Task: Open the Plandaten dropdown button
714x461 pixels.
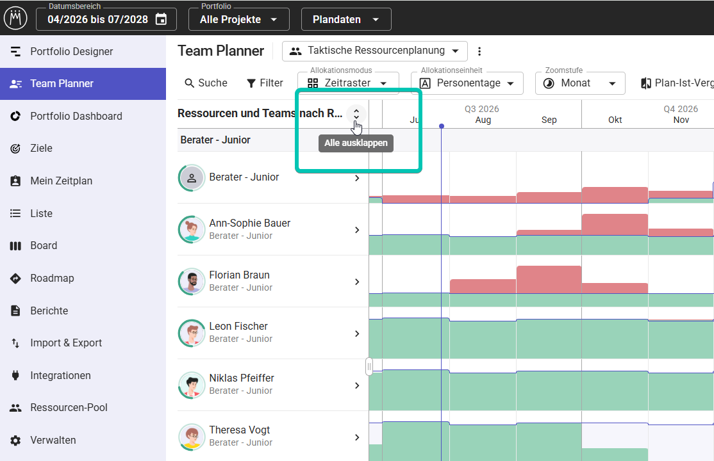Action: point(346,20)
